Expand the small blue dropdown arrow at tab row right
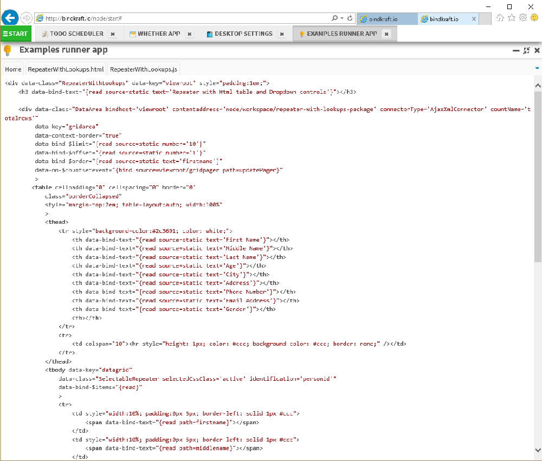Screen dimensions: 542x461 click(x=537, y=68)
